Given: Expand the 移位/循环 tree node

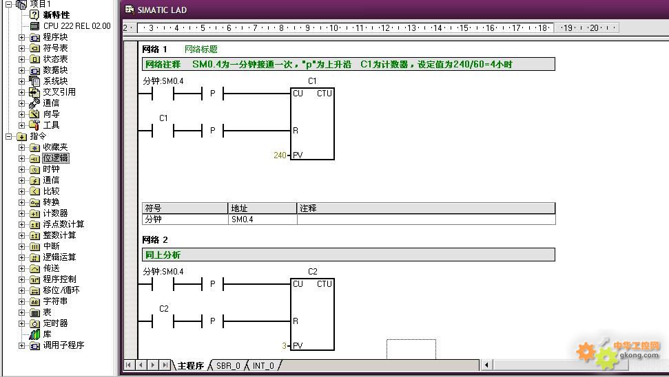Looking at the screenshot, I should point(22,290).
